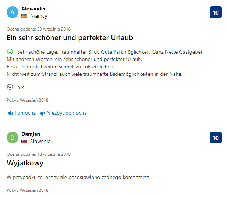Click the review title about perfekter Urlaub
Screen dimensions: 228x197
click(x=70, y=38)
